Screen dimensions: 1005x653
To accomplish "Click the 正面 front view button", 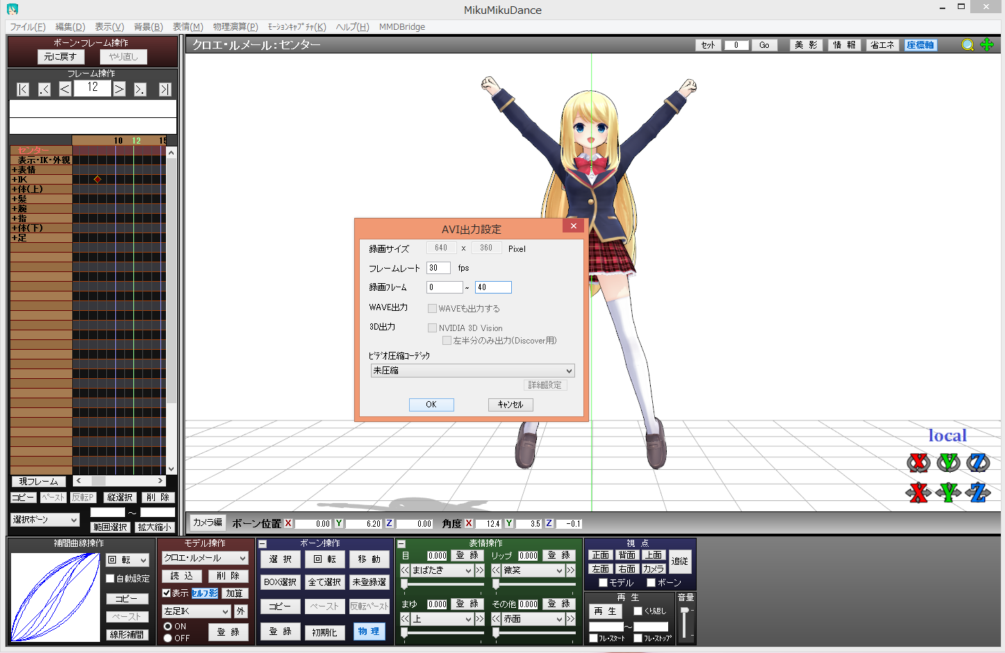I will 601,555.
